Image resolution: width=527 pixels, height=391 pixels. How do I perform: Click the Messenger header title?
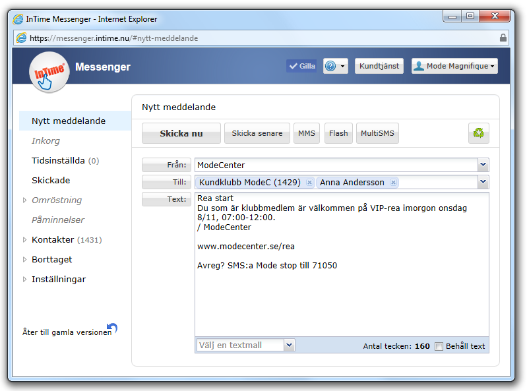pos(103,67)
